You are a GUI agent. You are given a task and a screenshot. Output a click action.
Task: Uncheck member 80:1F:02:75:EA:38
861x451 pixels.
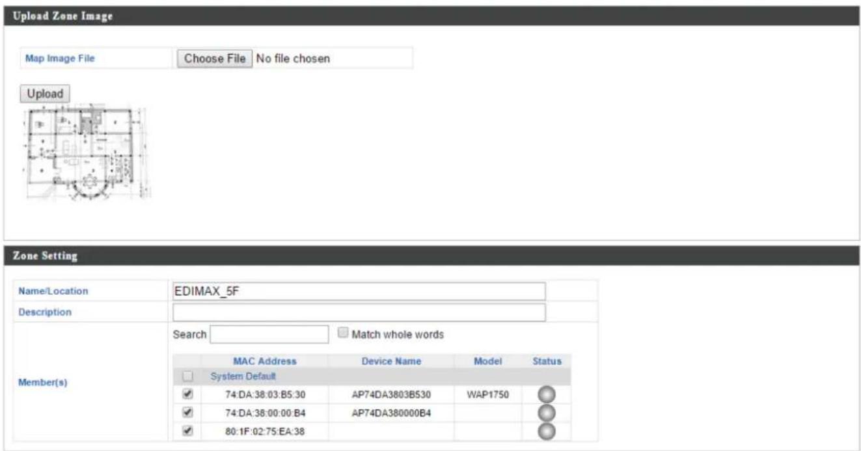pos(188,430)
